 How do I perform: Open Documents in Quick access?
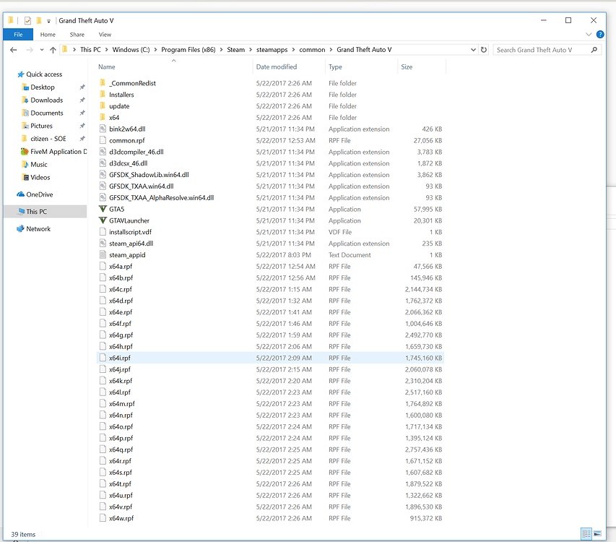[47, 113]
